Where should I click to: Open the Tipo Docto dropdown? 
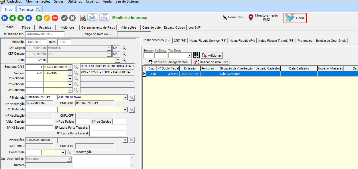click(x=189, y=55)
